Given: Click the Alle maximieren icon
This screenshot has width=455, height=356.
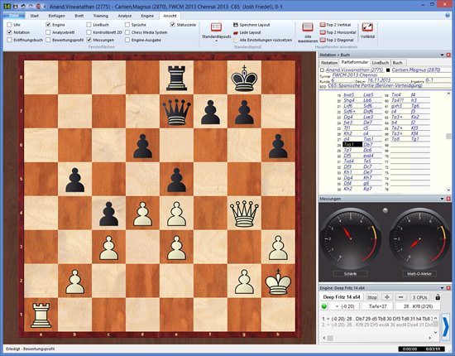Looking at the screenshot, I should coord(307,27).
